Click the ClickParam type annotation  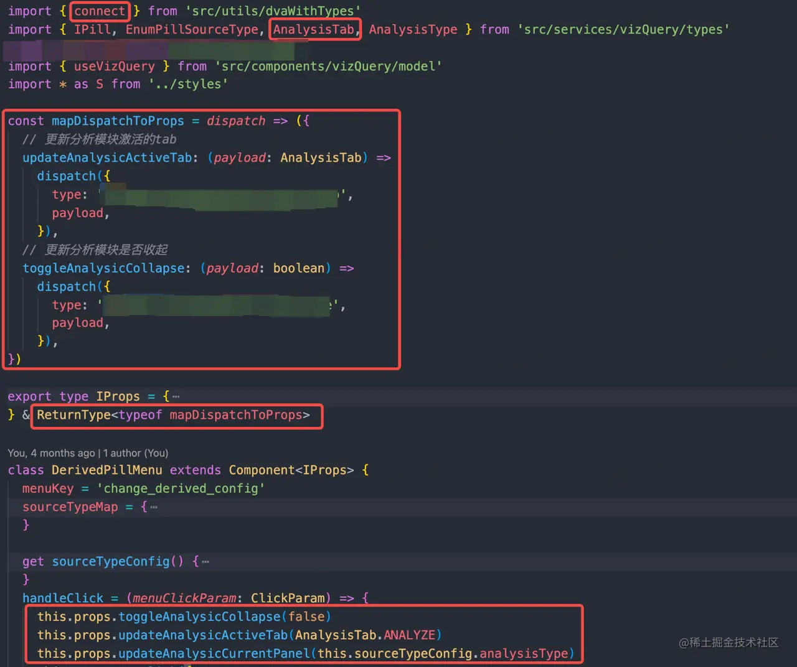point(288,599)
